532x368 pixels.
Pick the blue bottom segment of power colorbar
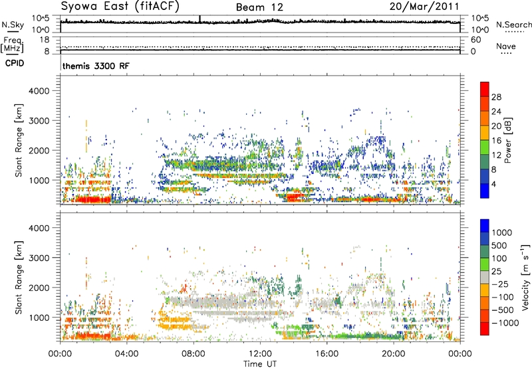point(485,191)
